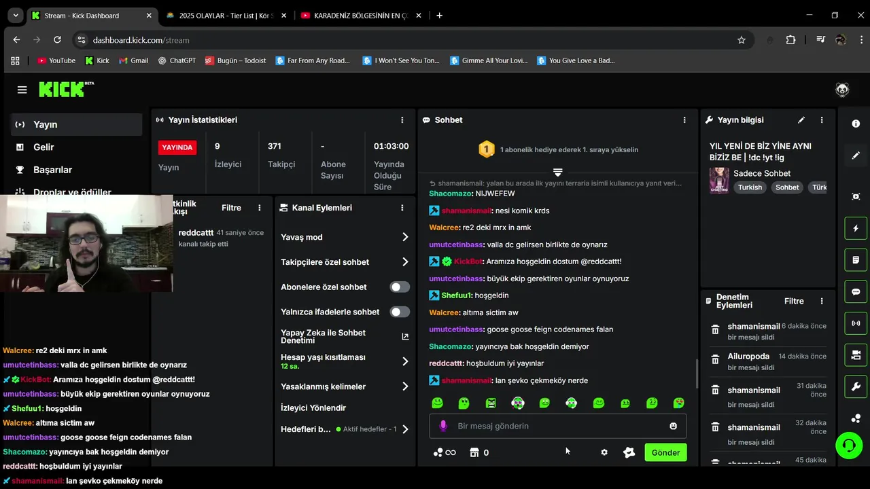Click broadcast signal icon in right sidebar
The width and height of the screenshot is (870, 489).
(856, 323)
